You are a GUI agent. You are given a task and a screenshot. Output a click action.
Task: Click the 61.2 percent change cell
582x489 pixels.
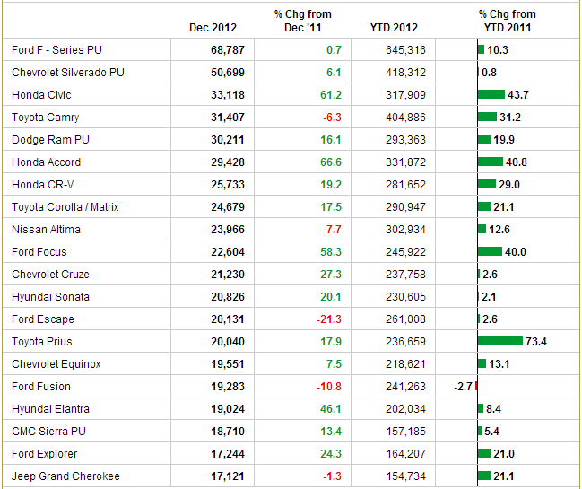pyautogui.click(x=331, y=95)
